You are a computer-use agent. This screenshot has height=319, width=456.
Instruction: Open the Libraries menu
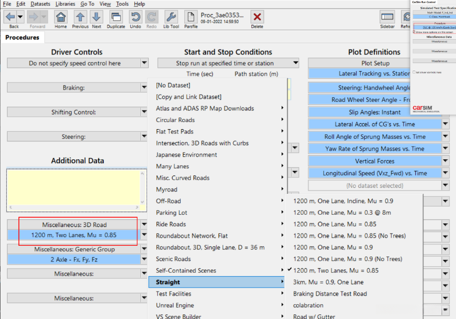click(x=65, y=4)
